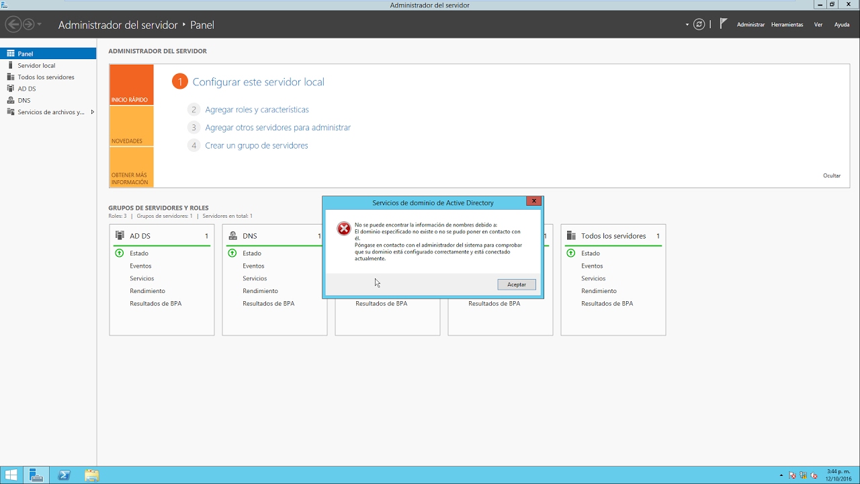Click the red error icon in dialog
Image resolution: width=860 pixels, height=484 pixels.
click(x=344, y=229)
